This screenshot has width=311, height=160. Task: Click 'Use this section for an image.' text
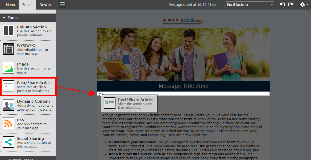(34, 70)
